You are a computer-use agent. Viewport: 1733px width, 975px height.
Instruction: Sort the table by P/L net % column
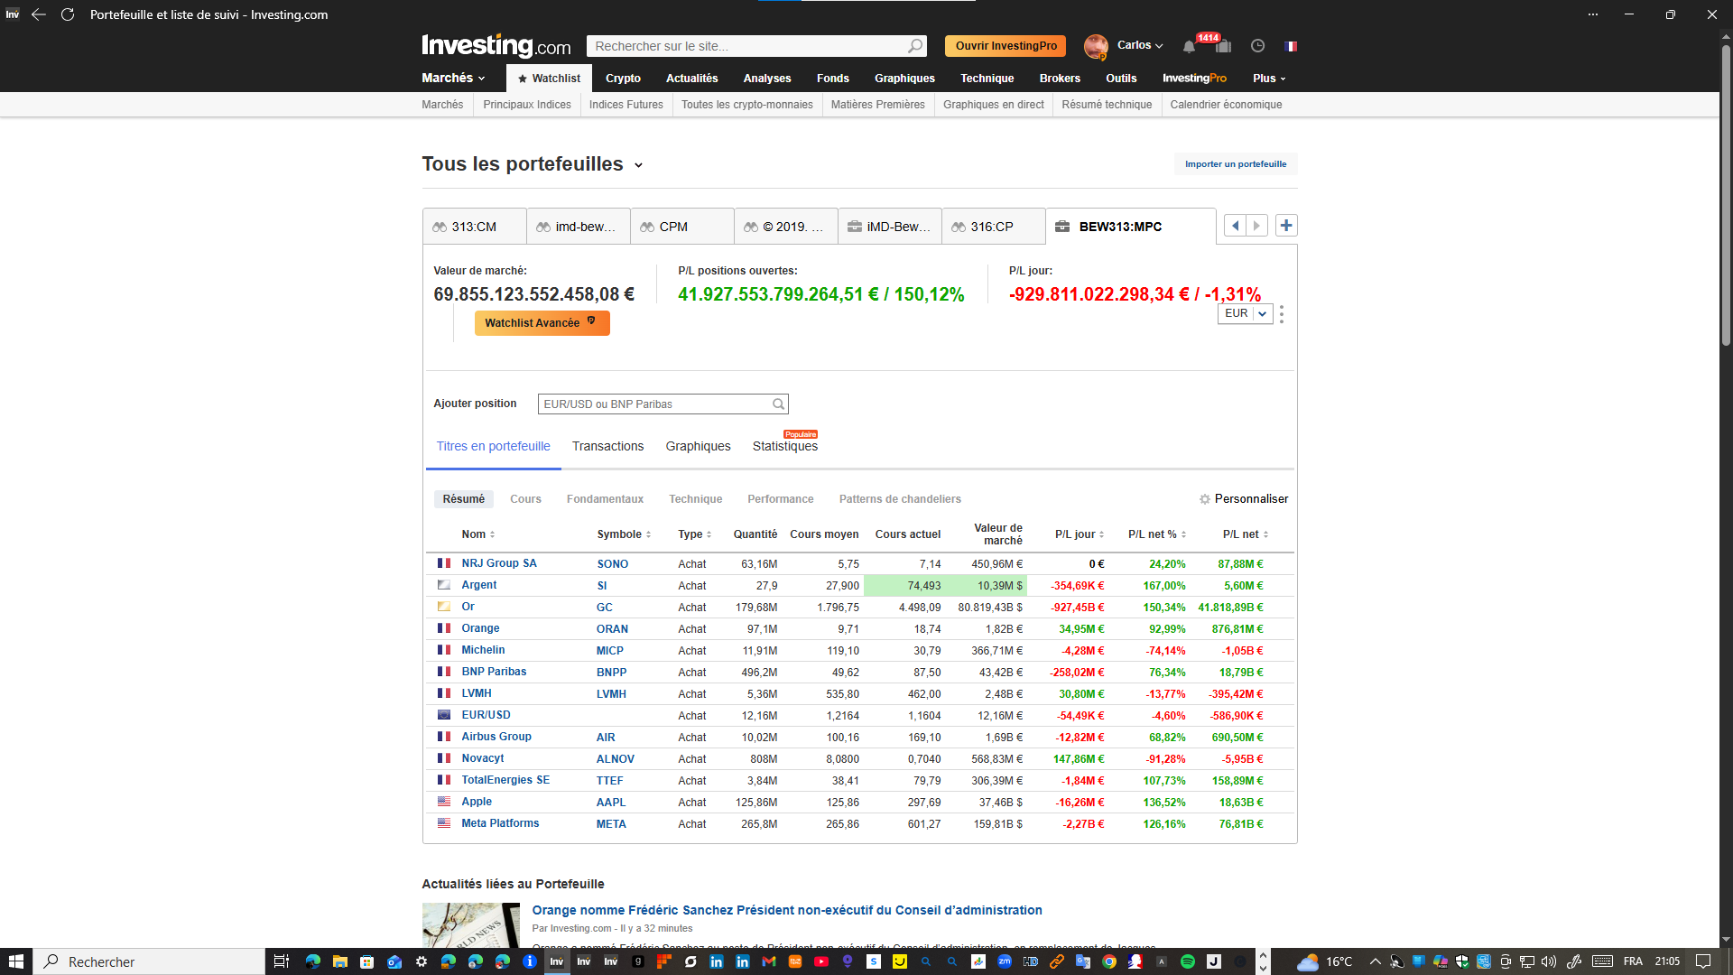point(1157,534)
